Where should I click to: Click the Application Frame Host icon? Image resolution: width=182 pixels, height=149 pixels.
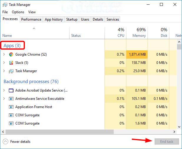[x=11, y=107]
